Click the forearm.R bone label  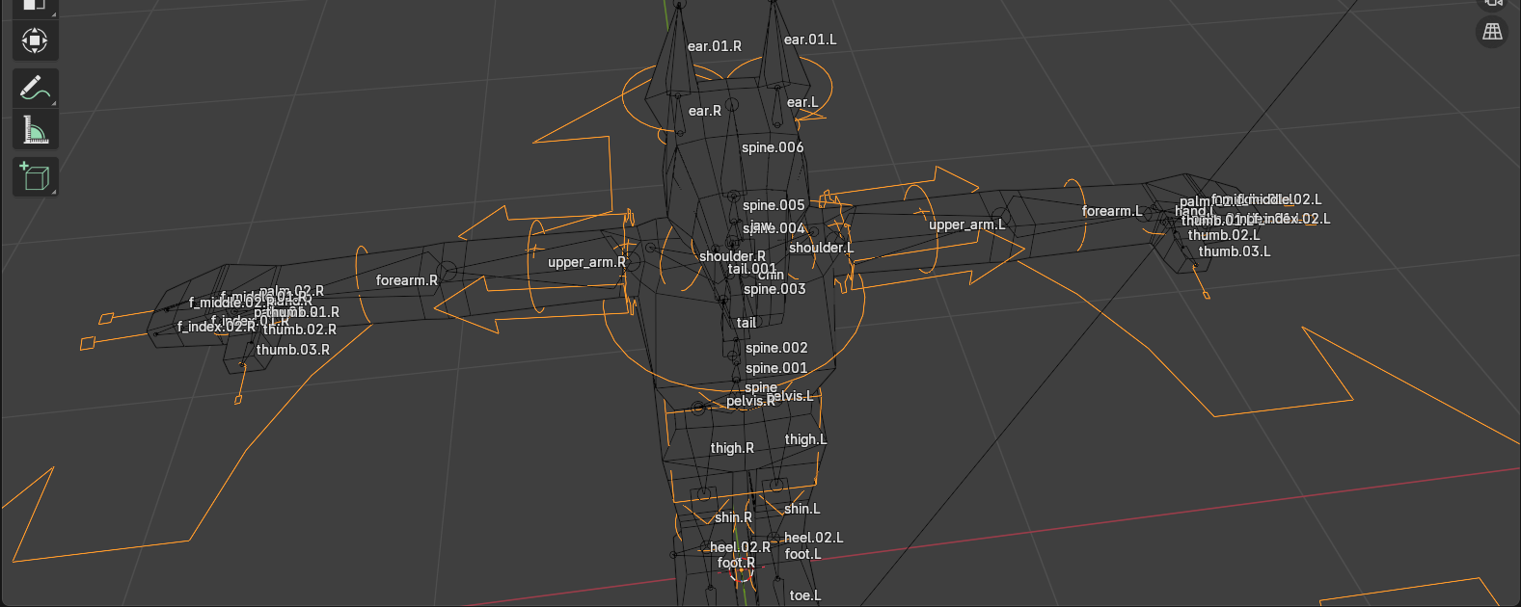[x=406, y=280]
